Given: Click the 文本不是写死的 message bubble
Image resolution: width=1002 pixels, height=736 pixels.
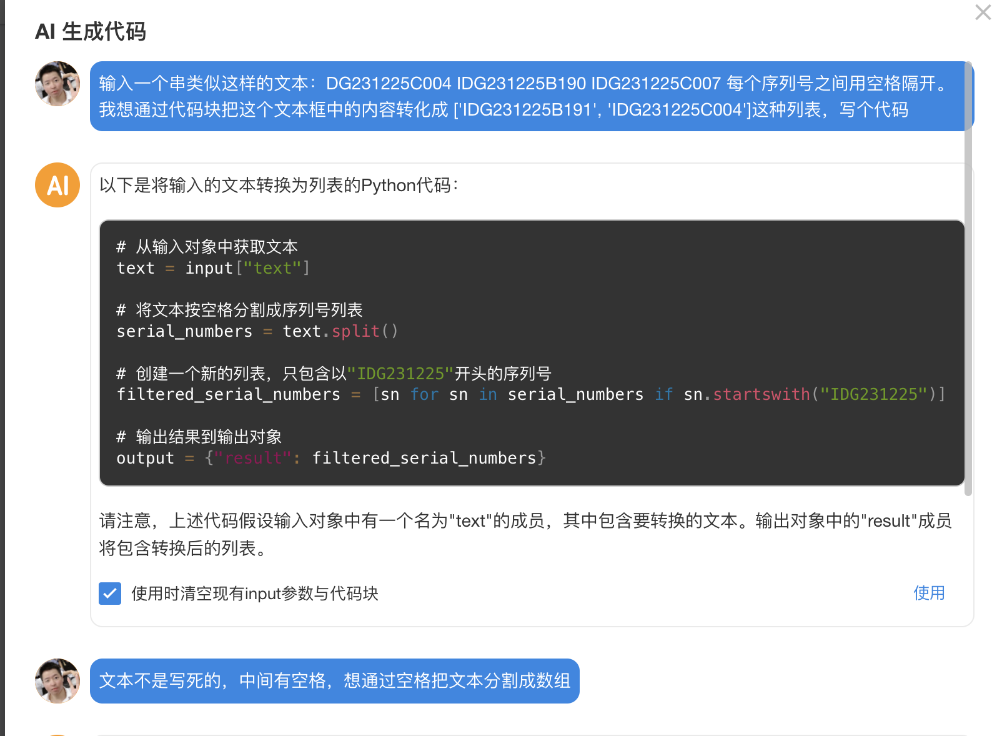Looking at the screenshot, I should [x=334, y=680].
